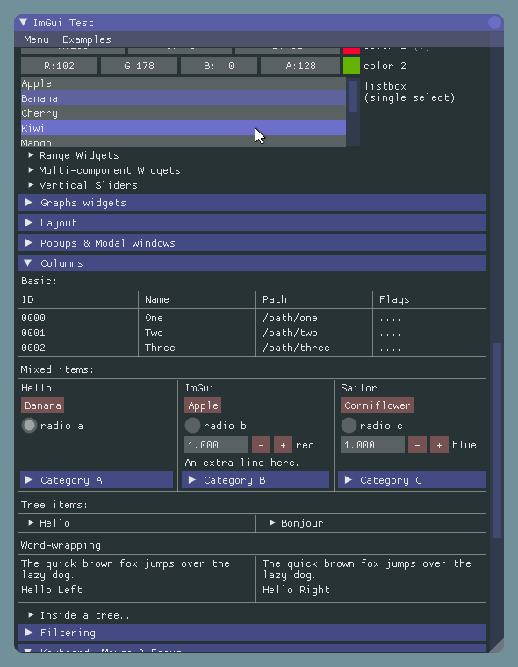Screen dimensions: 518x667
Task: Click the main window vertical scrollbar
Action: [x=497, y=441]
